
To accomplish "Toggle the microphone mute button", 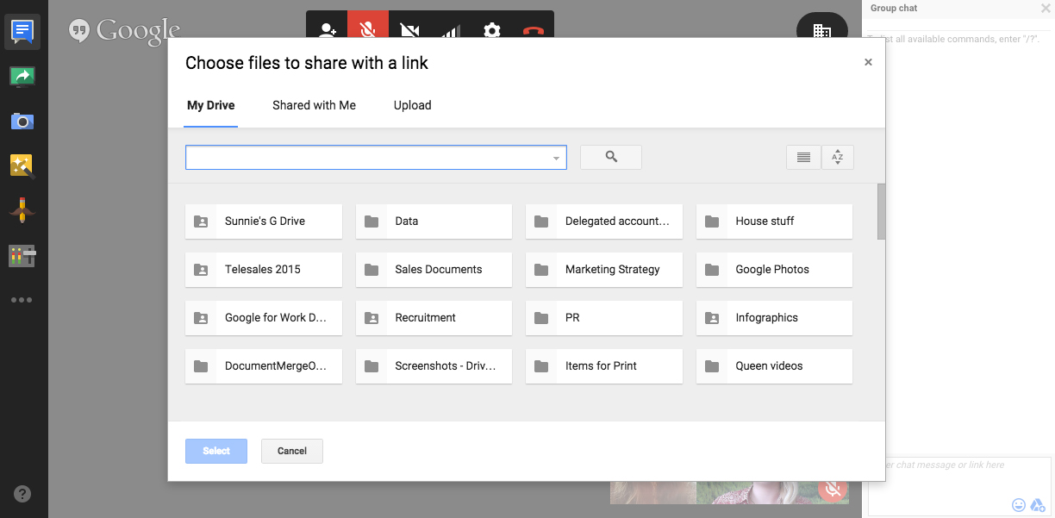I will click(368, 30).
